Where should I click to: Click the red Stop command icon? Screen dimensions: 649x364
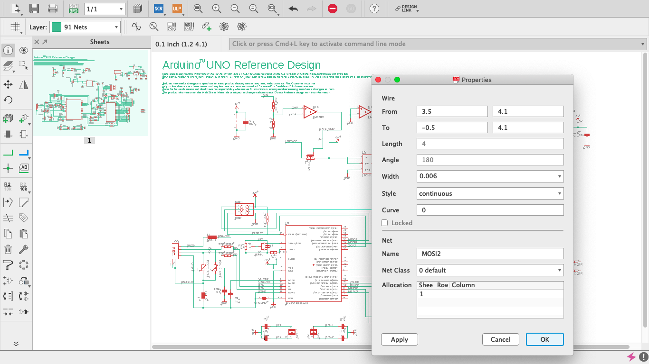(333, 9)
